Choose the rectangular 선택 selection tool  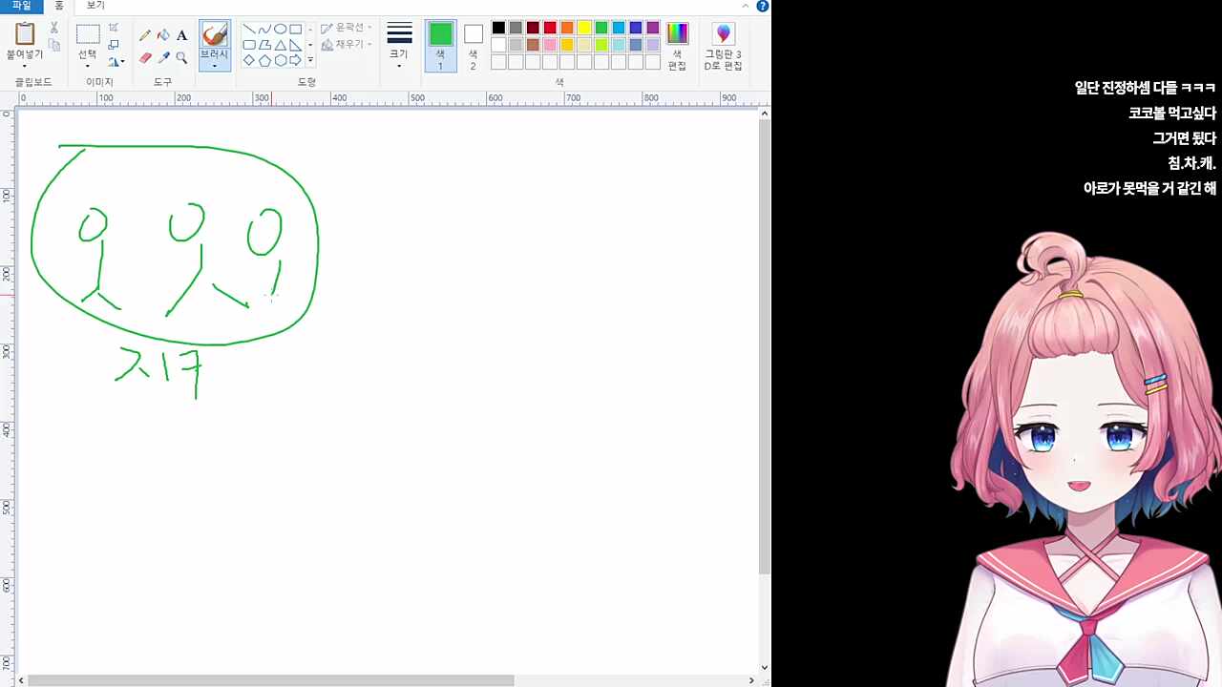coord(88,35)
